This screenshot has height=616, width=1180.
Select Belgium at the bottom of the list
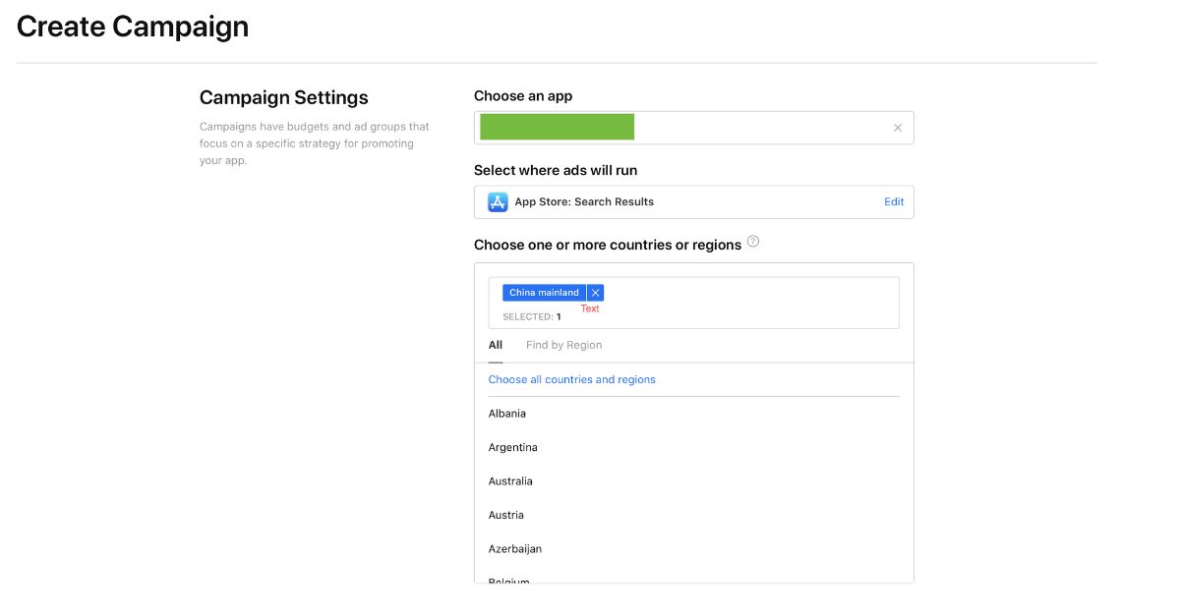[507, 580]
